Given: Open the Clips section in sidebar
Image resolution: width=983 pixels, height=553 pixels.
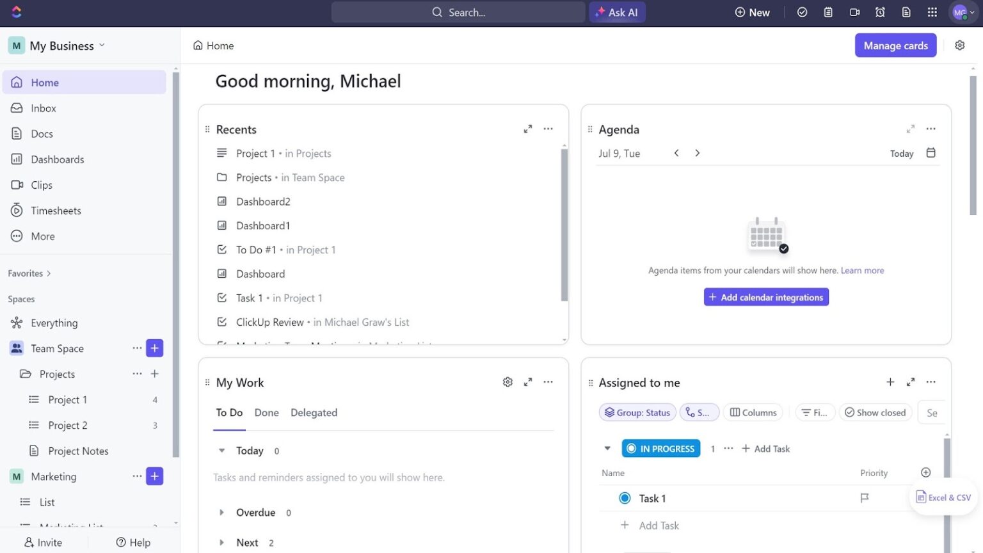Looking at the screenshot, I should pyautogui.click(x=41, y=184).
